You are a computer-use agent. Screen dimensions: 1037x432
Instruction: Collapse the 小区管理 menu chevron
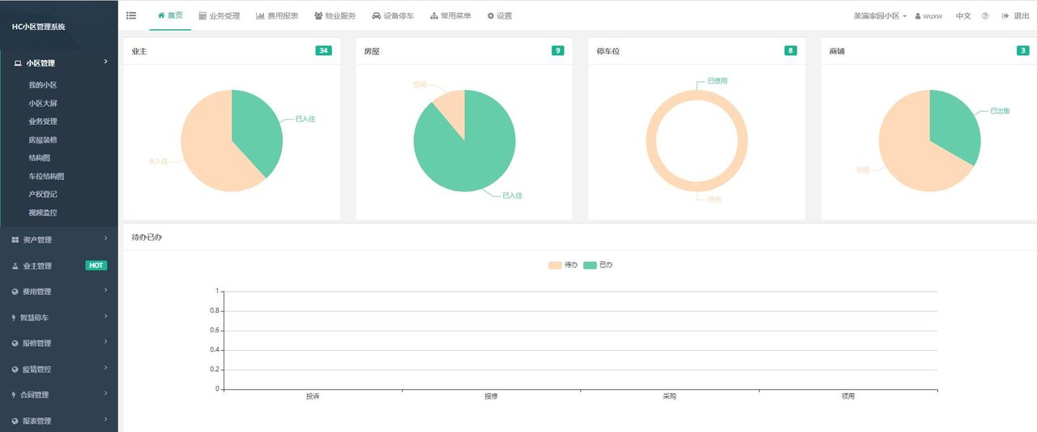coord(105,62)
